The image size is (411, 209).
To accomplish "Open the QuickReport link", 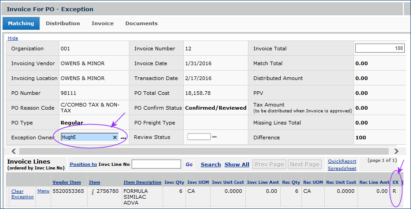I will click(342, 161).
